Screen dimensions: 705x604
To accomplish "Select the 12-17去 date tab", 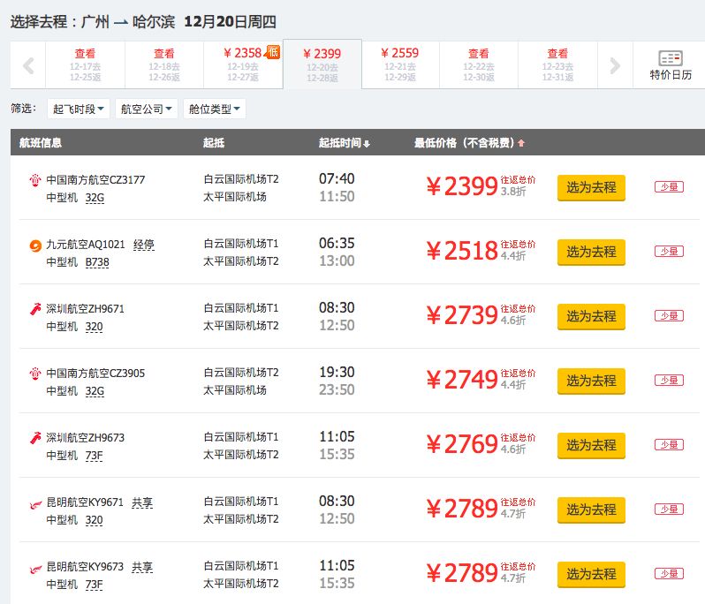I will point(85,65).
